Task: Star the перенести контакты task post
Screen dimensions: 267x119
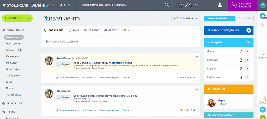Action: [x=197, y=57]
